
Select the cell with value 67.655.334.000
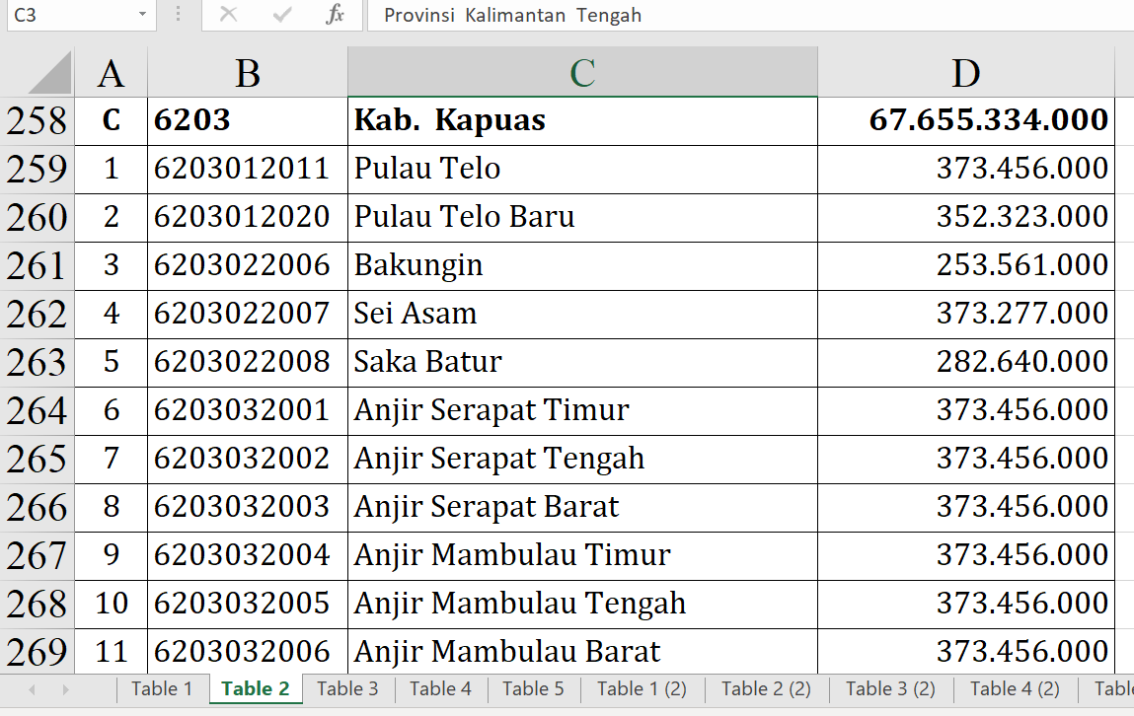click(965, 120)
